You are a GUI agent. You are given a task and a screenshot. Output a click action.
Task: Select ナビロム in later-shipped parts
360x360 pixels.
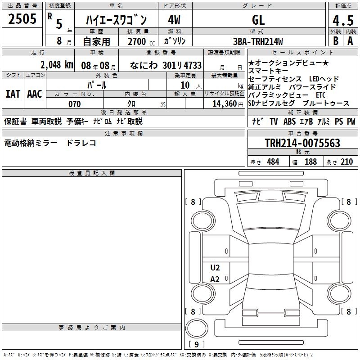[x=103, y=121]
